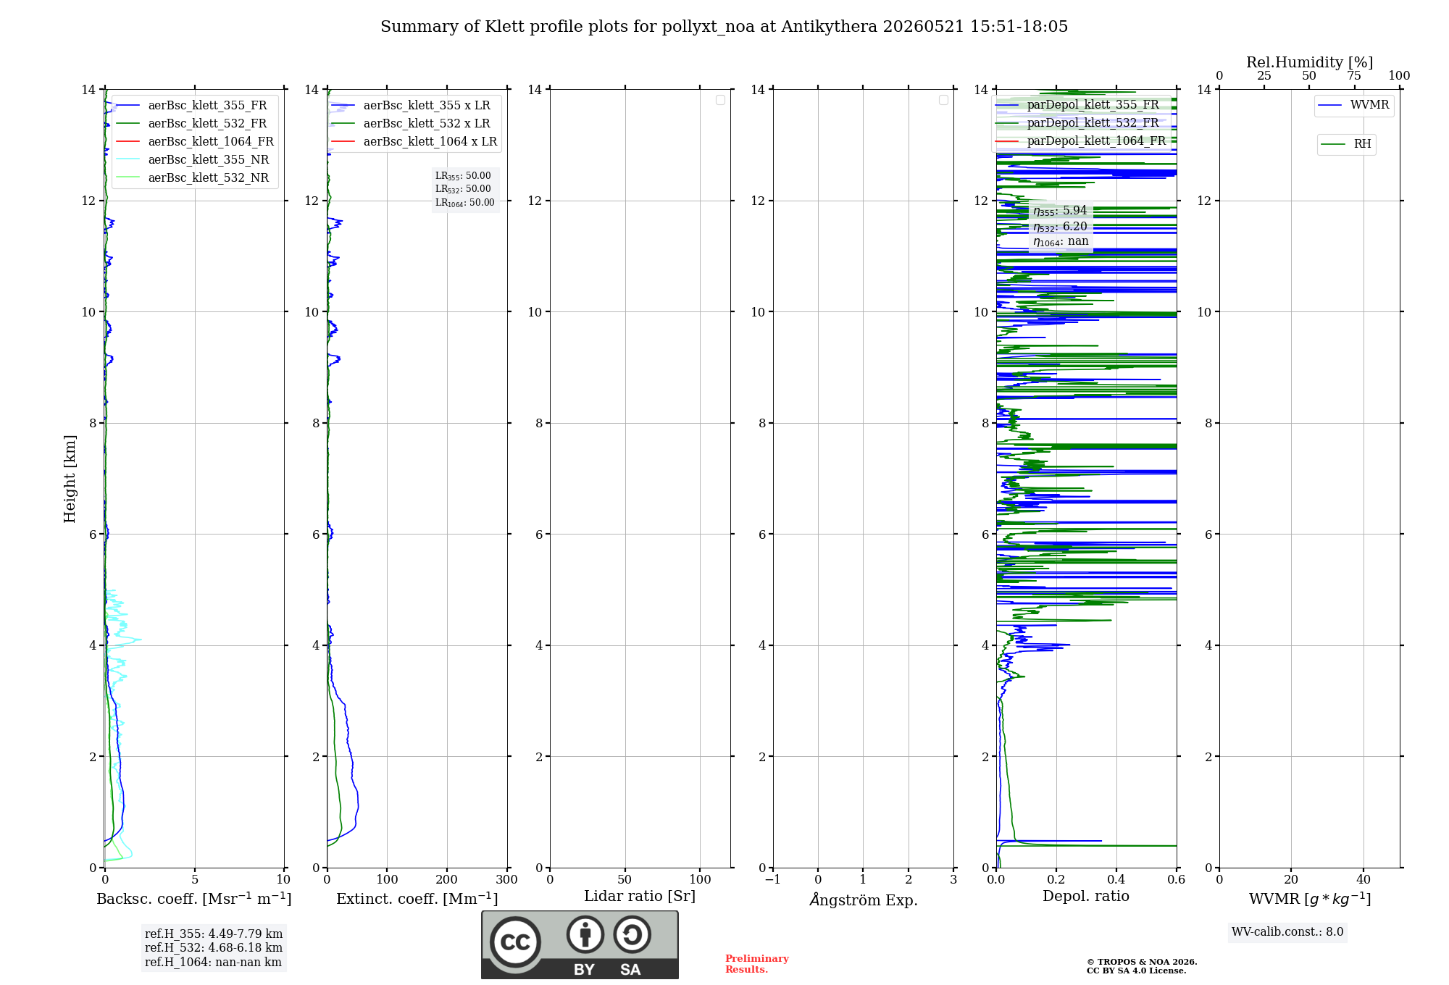Viewport: 1449px width, 985px height.
Task: Click the empty legend box in Lidar ratio plot
Action: (720, 100)
